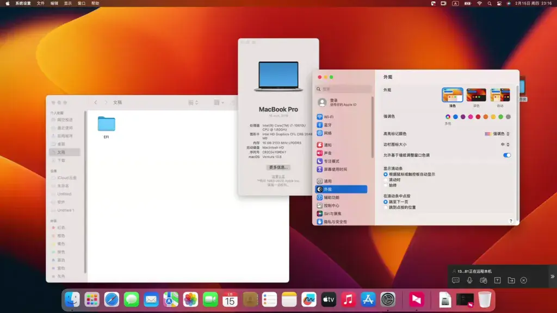Click the System Settings search field
The width and height of the screenshot is (557, 313).
point(344,89)
